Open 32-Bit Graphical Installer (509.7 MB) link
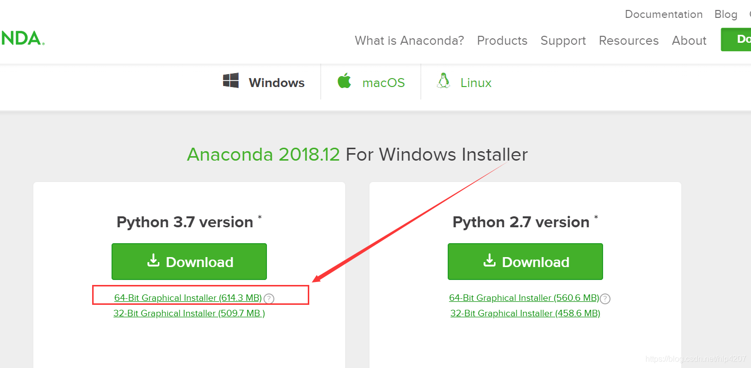The height and width of the screenshot is (368, 751). coord(189,313)
